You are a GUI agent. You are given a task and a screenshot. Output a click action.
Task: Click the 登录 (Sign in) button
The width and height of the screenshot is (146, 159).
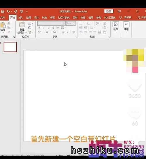click(x=109, y=11)
